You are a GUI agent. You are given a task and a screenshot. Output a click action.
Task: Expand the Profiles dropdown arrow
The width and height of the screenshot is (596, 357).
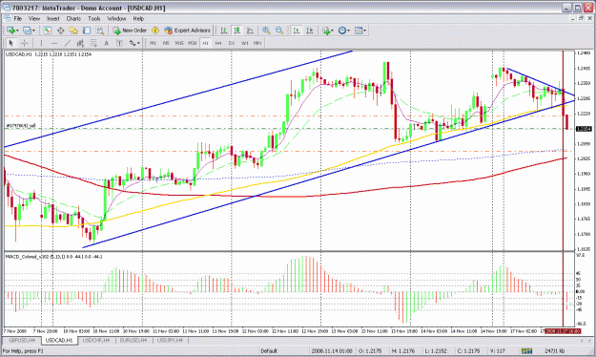click(x=33, y=31)
